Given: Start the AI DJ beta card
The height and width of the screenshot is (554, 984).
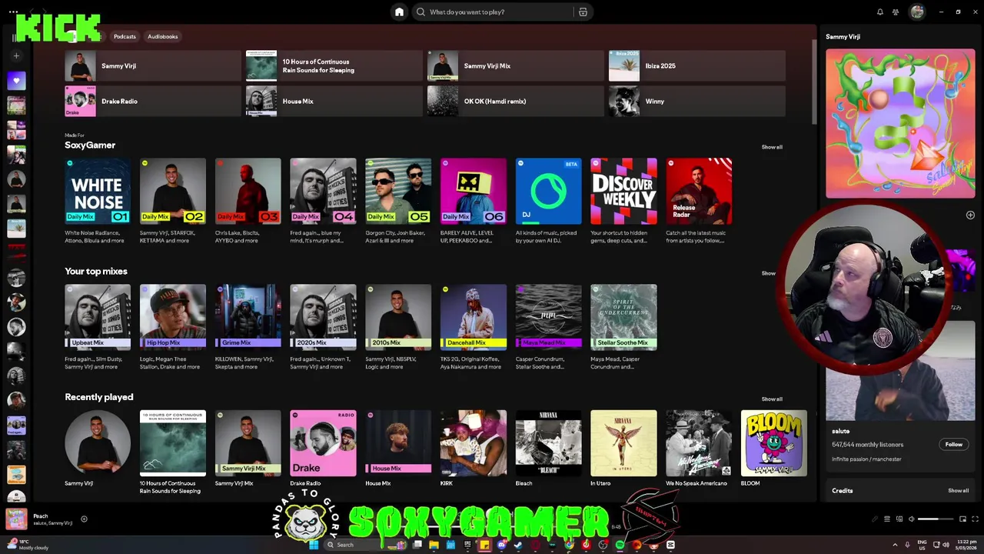Looking at the screenshot, I should [548, 191].
